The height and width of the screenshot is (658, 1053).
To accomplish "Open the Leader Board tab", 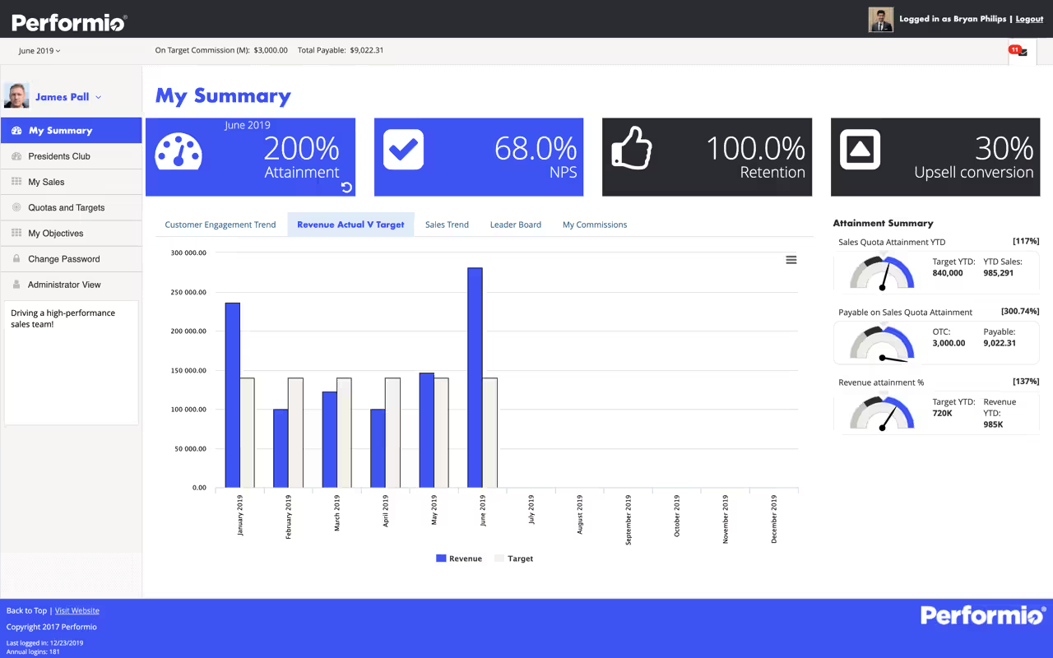I will coord(516,224).
